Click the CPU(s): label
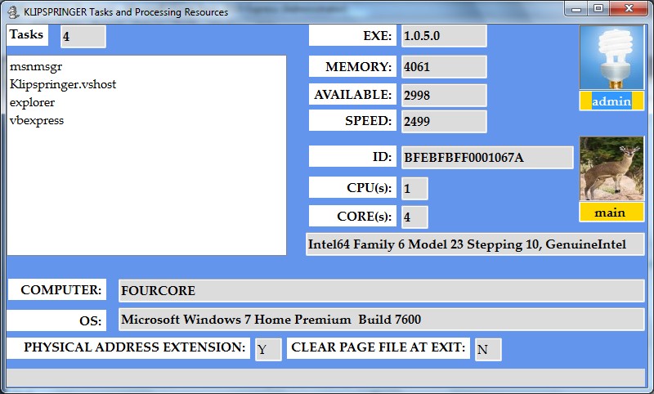The image size is (654, 394). click(352, 188)
